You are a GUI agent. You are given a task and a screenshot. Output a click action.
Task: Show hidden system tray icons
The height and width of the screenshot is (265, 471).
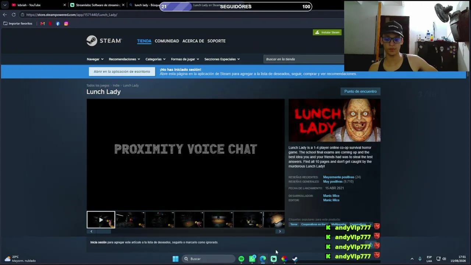pyautogui.click(x=412, y=259)
